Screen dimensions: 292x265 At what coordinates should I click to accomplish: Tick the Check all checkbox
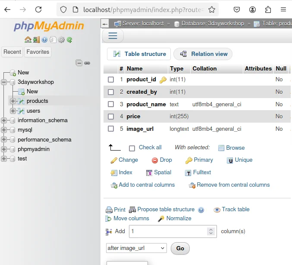click(132, 148)
